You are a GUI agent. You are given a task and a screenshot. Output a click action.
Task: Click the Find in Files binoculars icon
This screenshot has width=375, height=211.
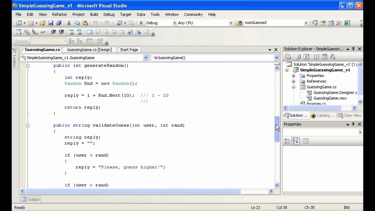point(239,23)
